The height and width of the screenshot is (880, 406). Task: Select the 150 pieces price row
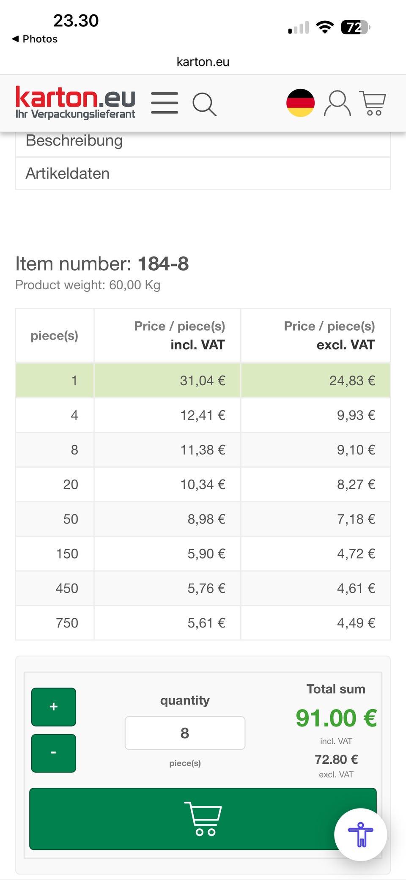(203, 554)
